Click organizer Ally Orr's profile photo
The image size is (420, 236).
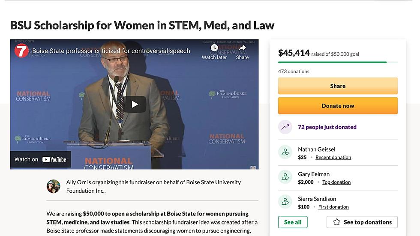[54, 186]
